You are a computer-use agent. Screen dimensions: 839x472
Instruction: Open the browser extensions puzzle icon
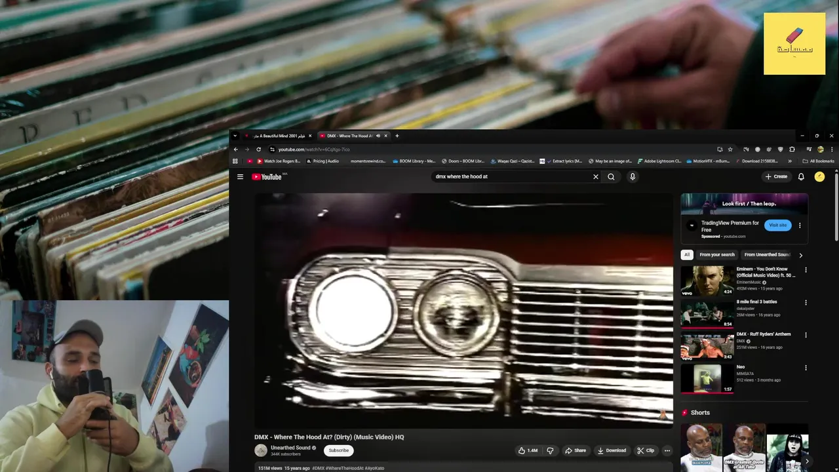click(792, 149)
